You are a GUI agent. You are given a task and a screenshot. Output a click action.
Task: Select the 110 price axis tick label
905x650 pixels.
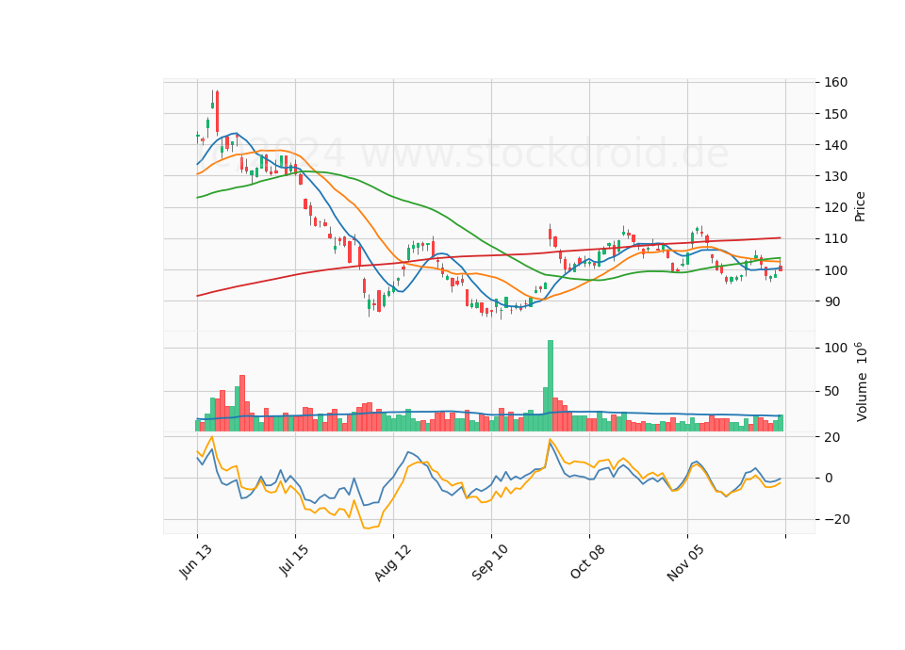point(836,238)
